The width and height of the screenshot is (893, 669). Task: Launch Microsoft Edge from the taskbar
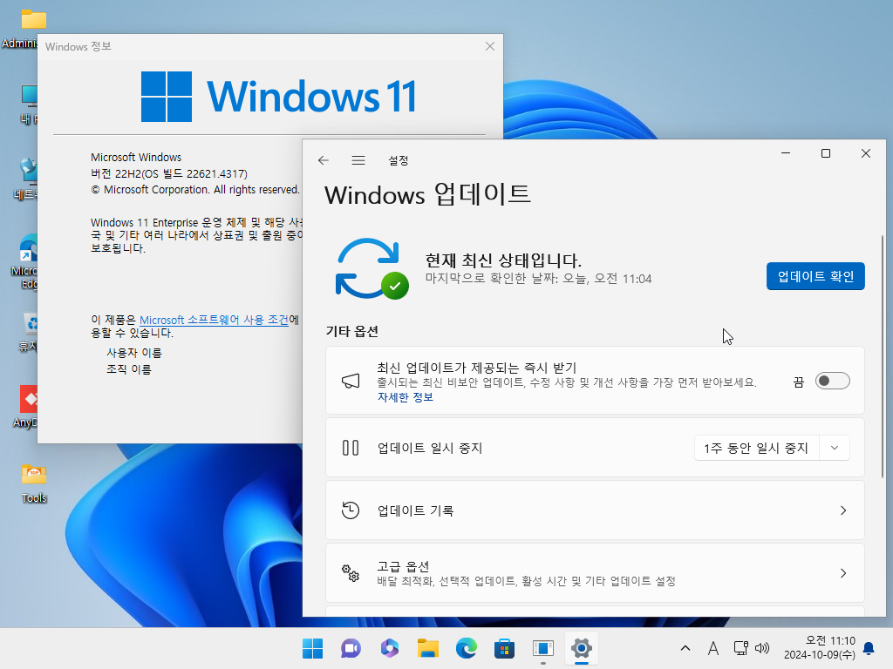click(x=467, y=648)
